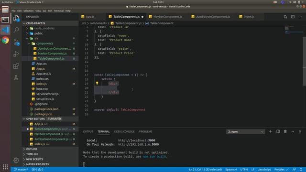Open editor More Actions ellipsis

coord(300,17)
